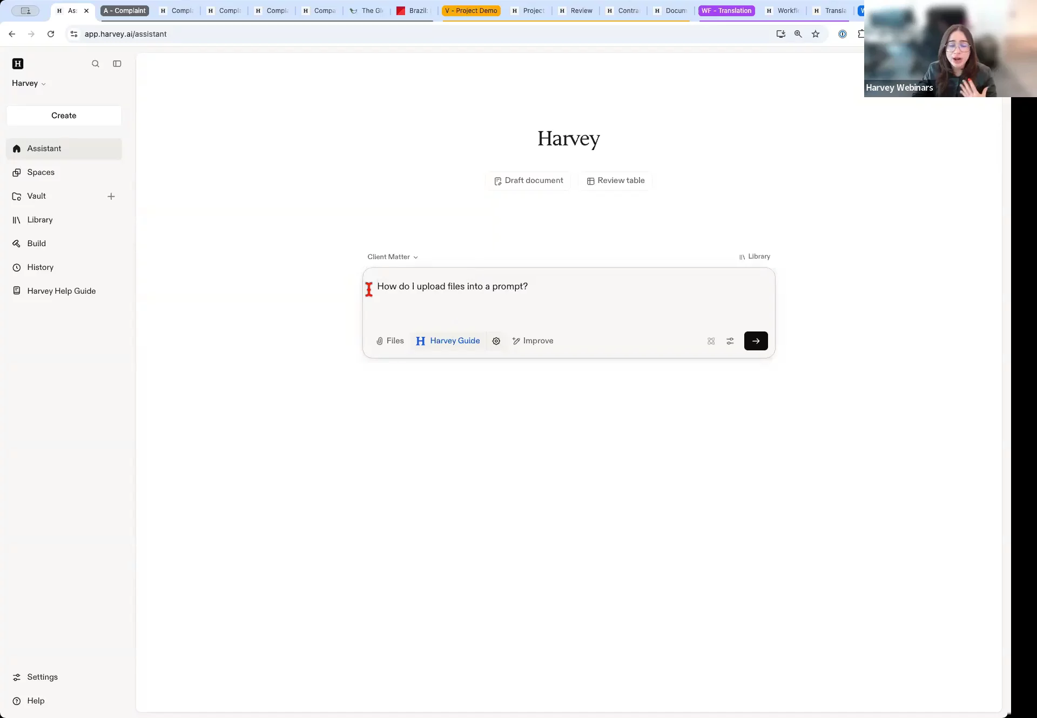Open the Harvey Guide settings gear icon
Viewport: 1037px width, 718px height.
496,341
